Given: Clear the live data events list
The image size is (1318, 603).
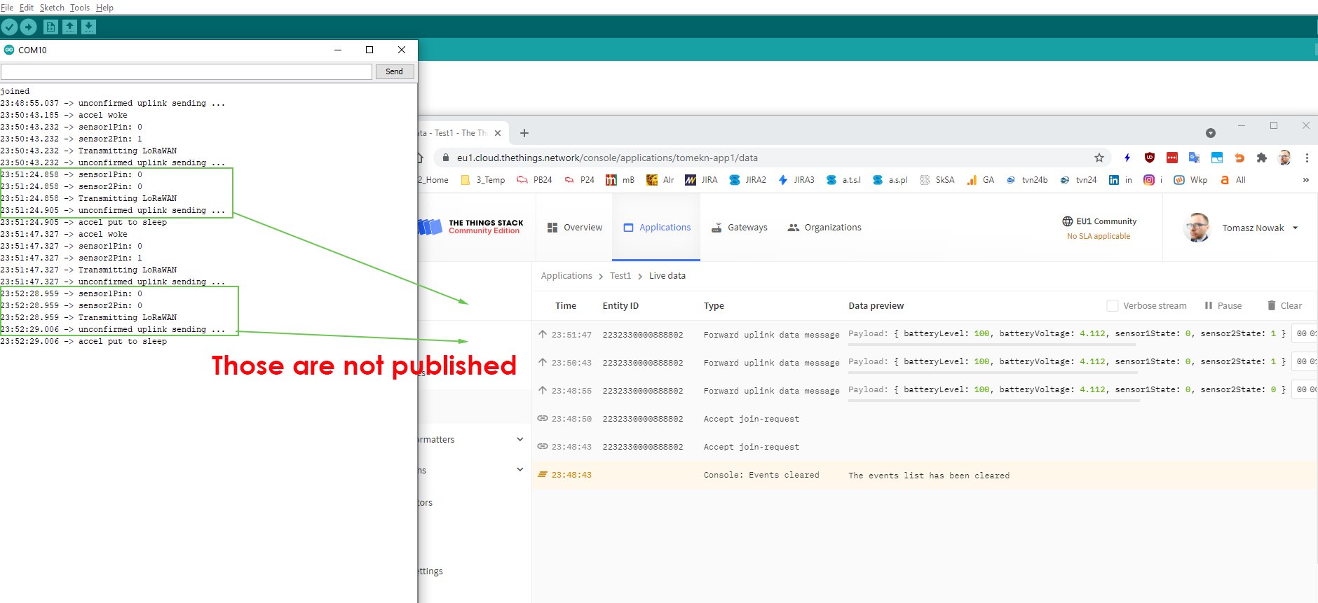Looking at the screenshot, I should (x=1284, y=305).
